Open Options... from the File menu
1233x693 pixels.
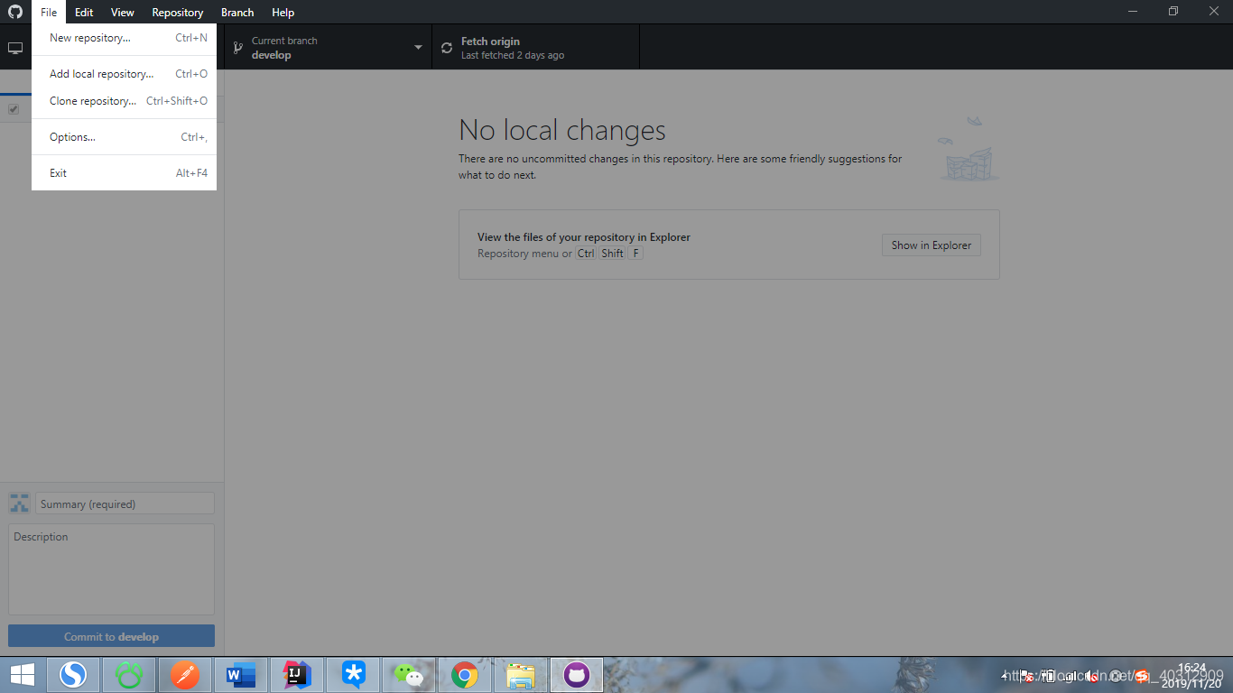point(124,137)
